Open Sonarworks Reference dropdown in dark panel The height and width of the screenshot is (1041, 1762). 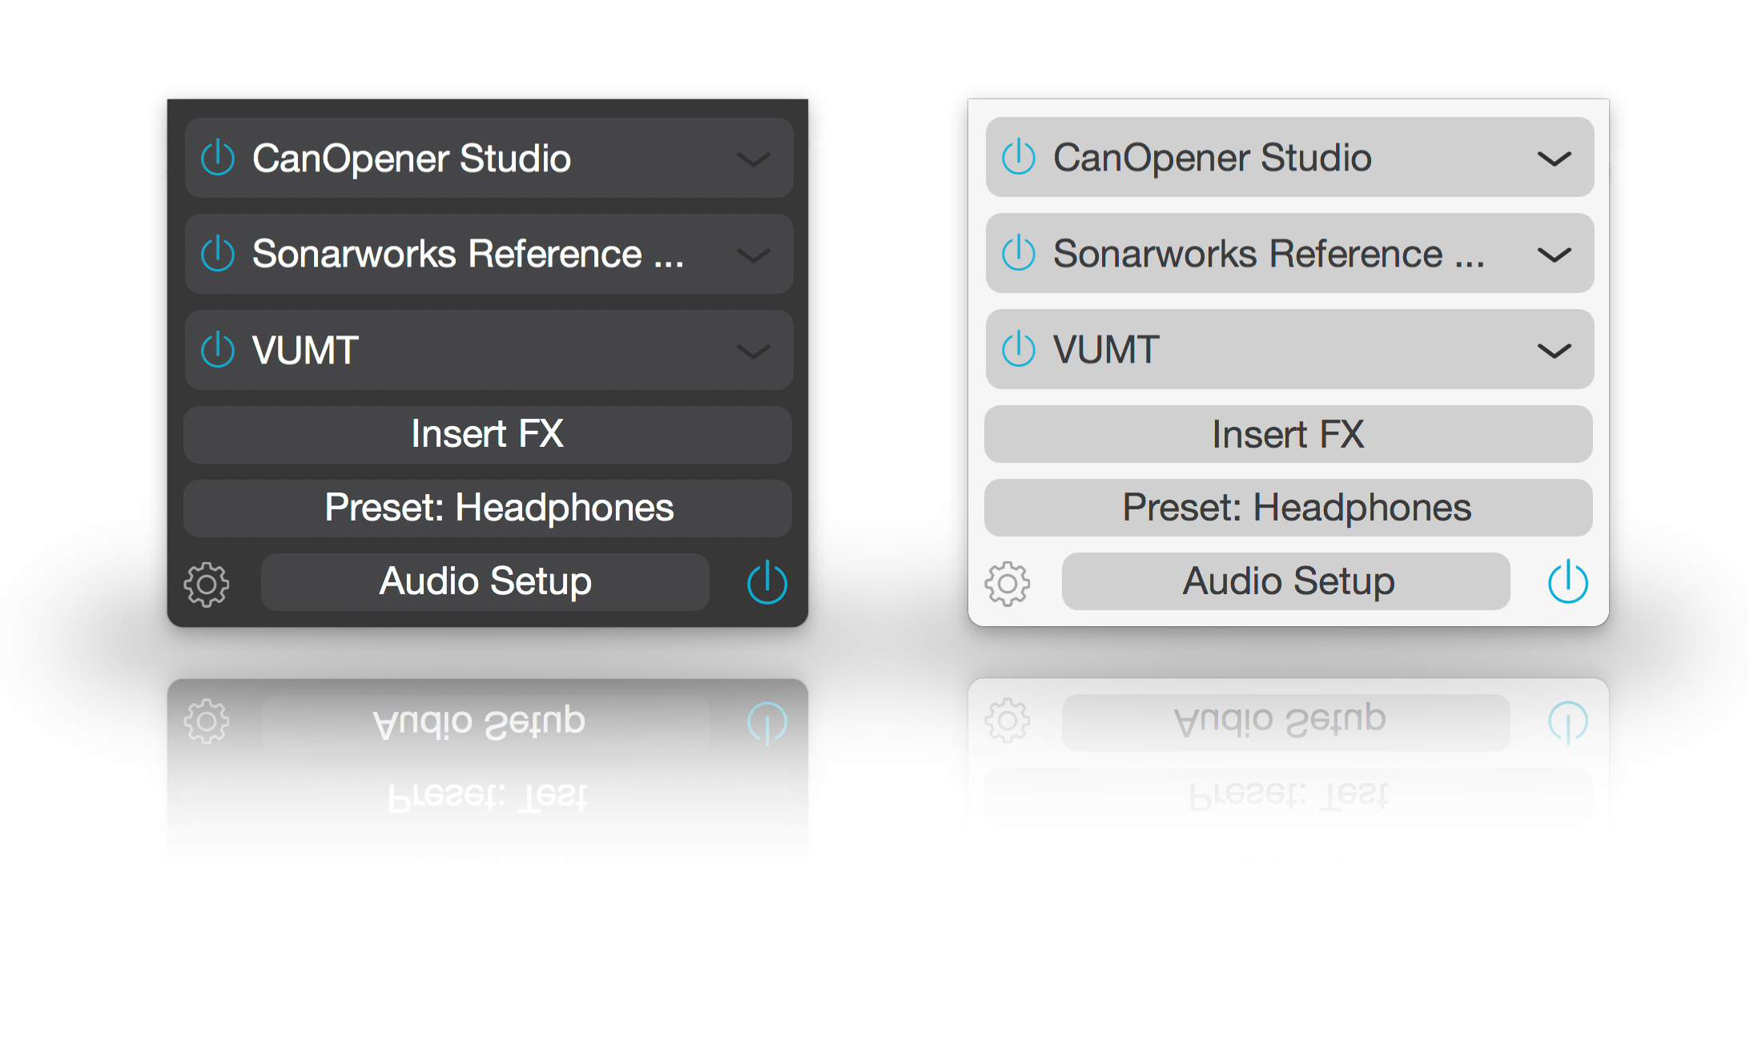click(x=753, y=255)
